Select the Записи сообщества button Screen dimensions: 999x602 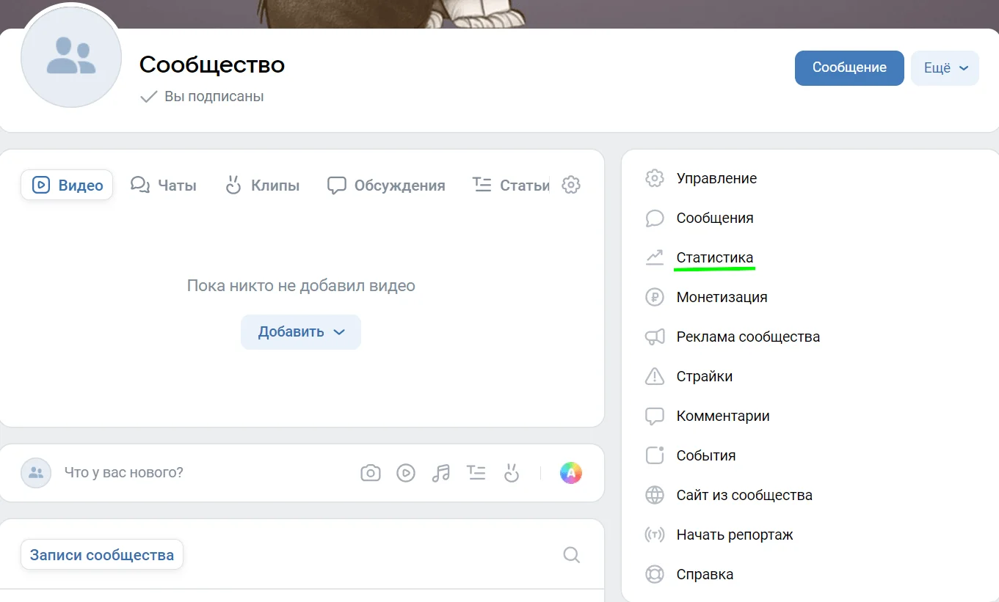(102, 555)
